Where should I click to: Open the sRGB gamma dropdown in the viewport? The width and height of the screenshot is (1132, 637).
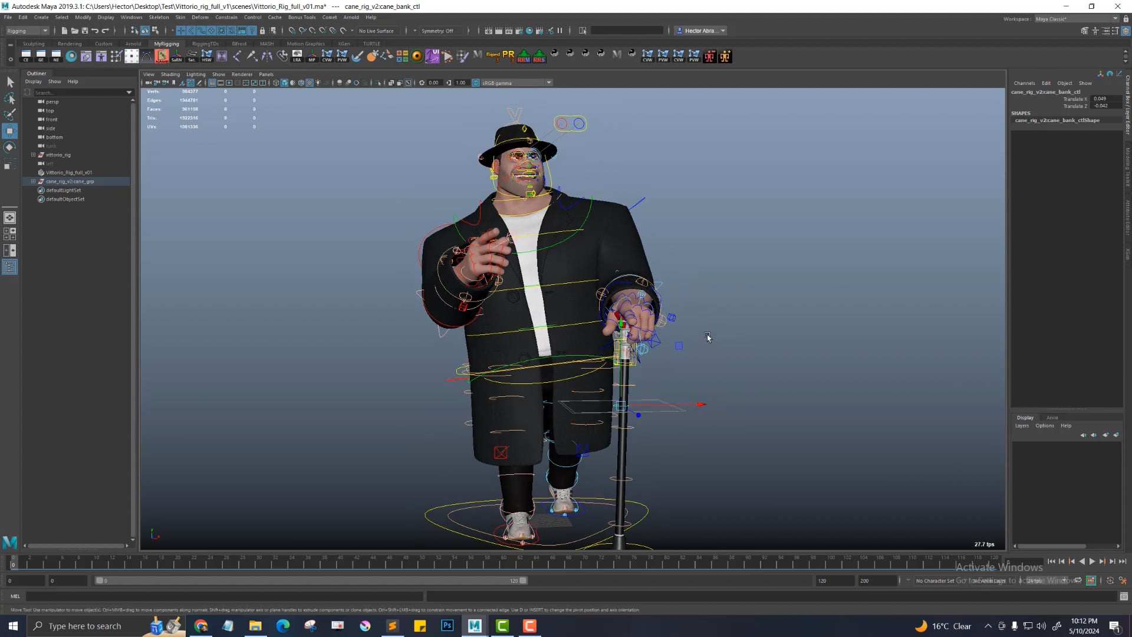pos(548,83)
